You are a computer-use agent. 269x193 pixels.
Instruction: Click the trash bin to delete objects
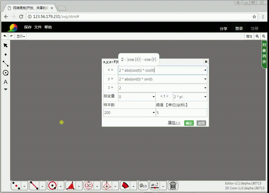click(x=172, y=185)
